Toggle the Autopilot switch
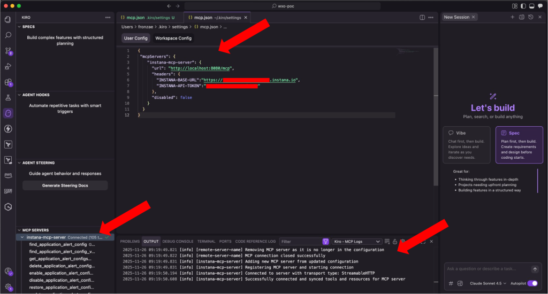The image size is (548, 294). point(532,283)
